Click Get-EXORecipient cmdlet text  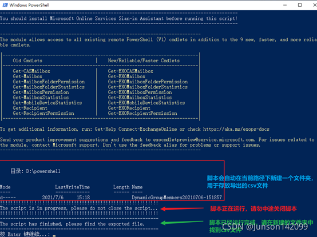129,108
